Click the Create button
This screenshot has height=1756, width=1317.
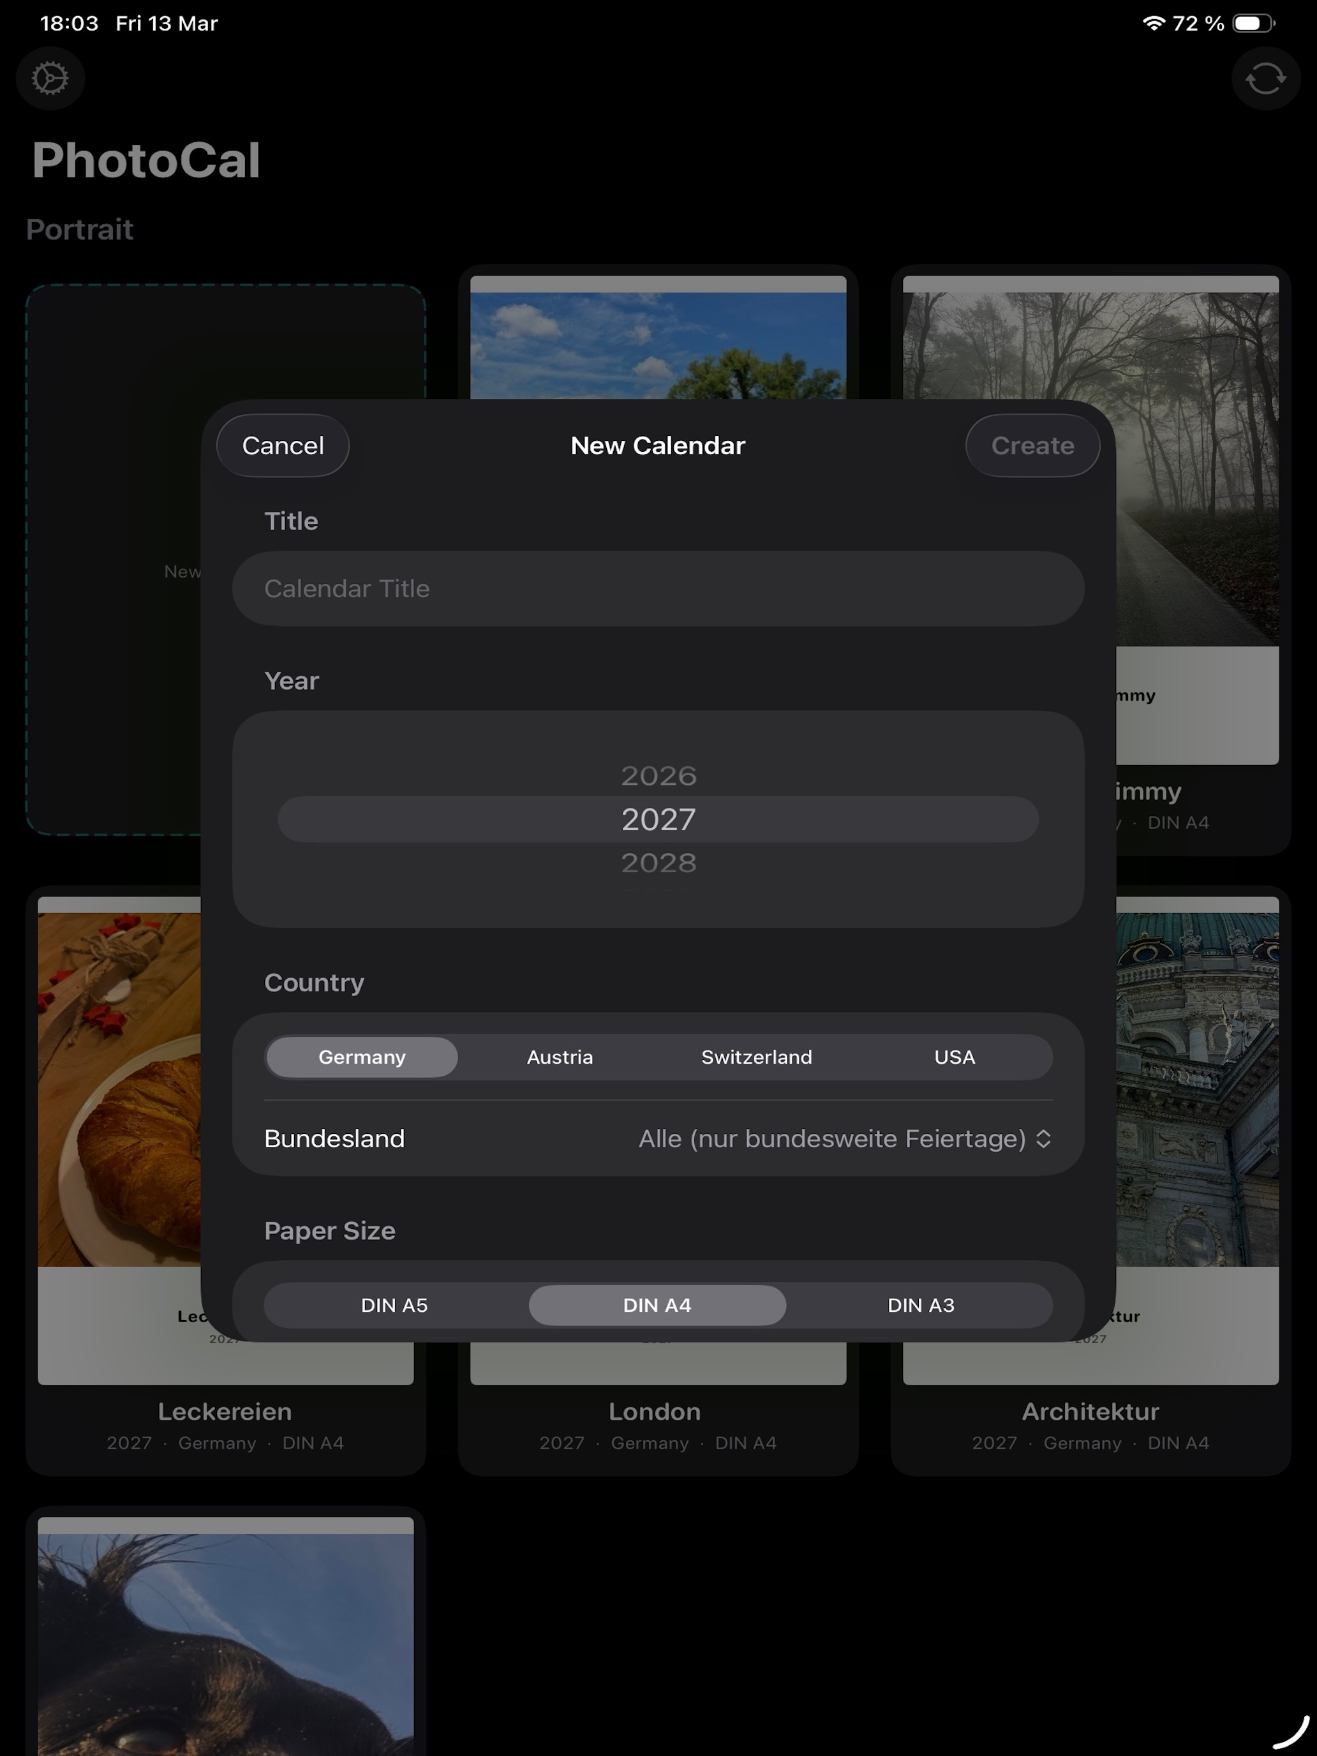click(1032, 445)
